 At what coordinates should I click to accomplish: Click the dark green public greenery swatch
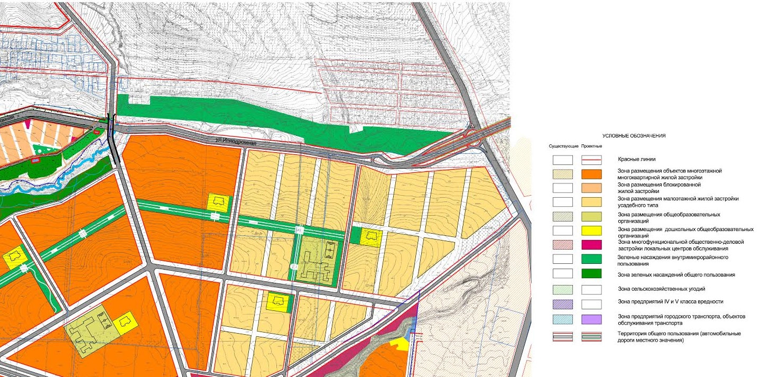pos(591,274)
